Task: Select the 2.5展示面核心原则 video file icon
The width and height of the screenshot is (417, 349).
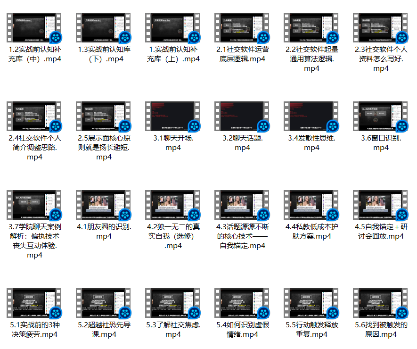Action: [104, 116]
